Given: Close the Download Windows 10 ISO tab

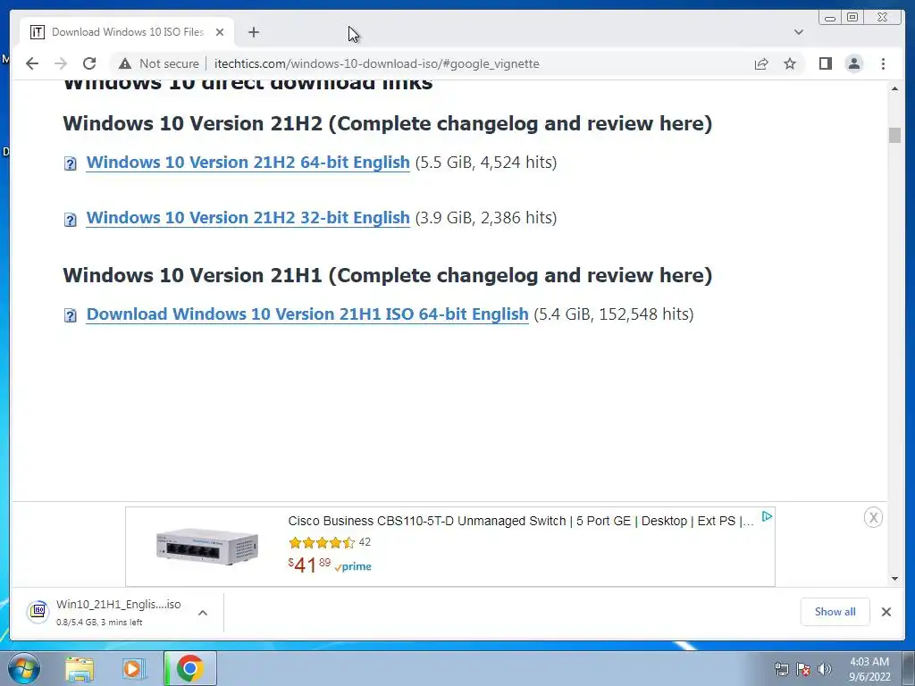Looking at the screenshot, I should coord(220,32).
